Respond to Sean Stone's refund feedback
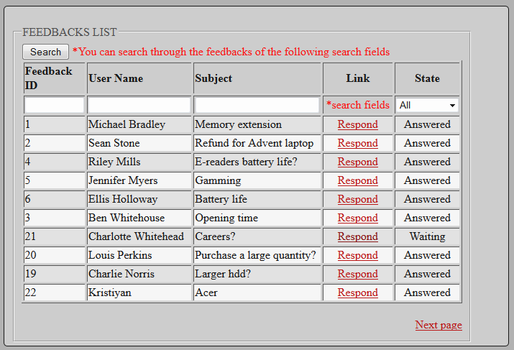The height and width of the screenshot is (350, 514). [x=357, y=143]
